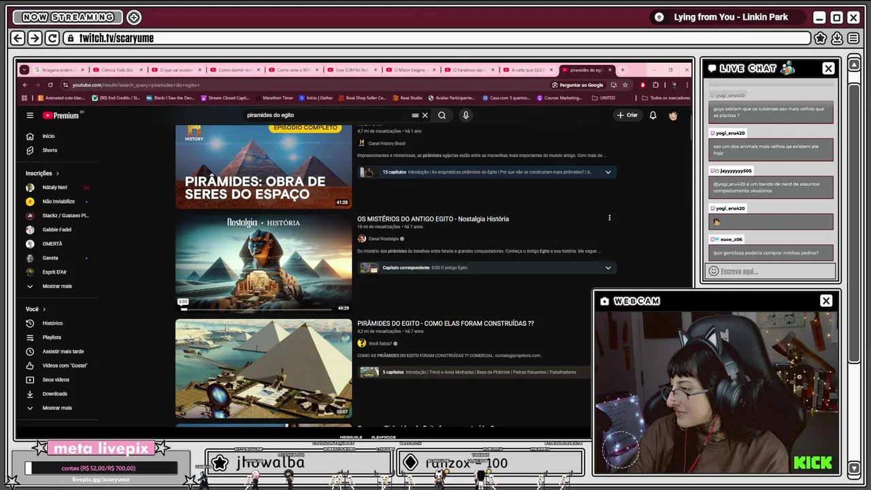Viewport: 871px width, 490px height.
Task: Open the Você section chevron
Action: pos(45,309)
